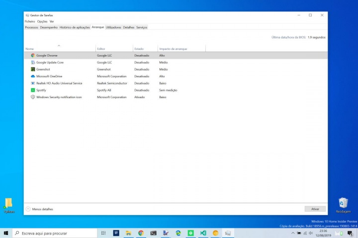Image resolution: width=358 pixels, height=238 pixels.
Task: Click the Gestor de Tarefas title bar icon
Action: 27,15
